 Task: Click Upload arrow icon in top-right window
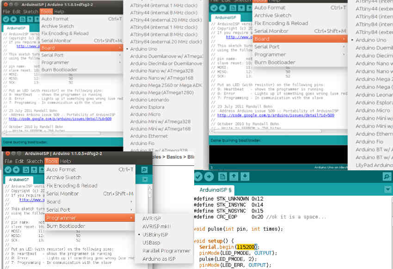[222, 8]
